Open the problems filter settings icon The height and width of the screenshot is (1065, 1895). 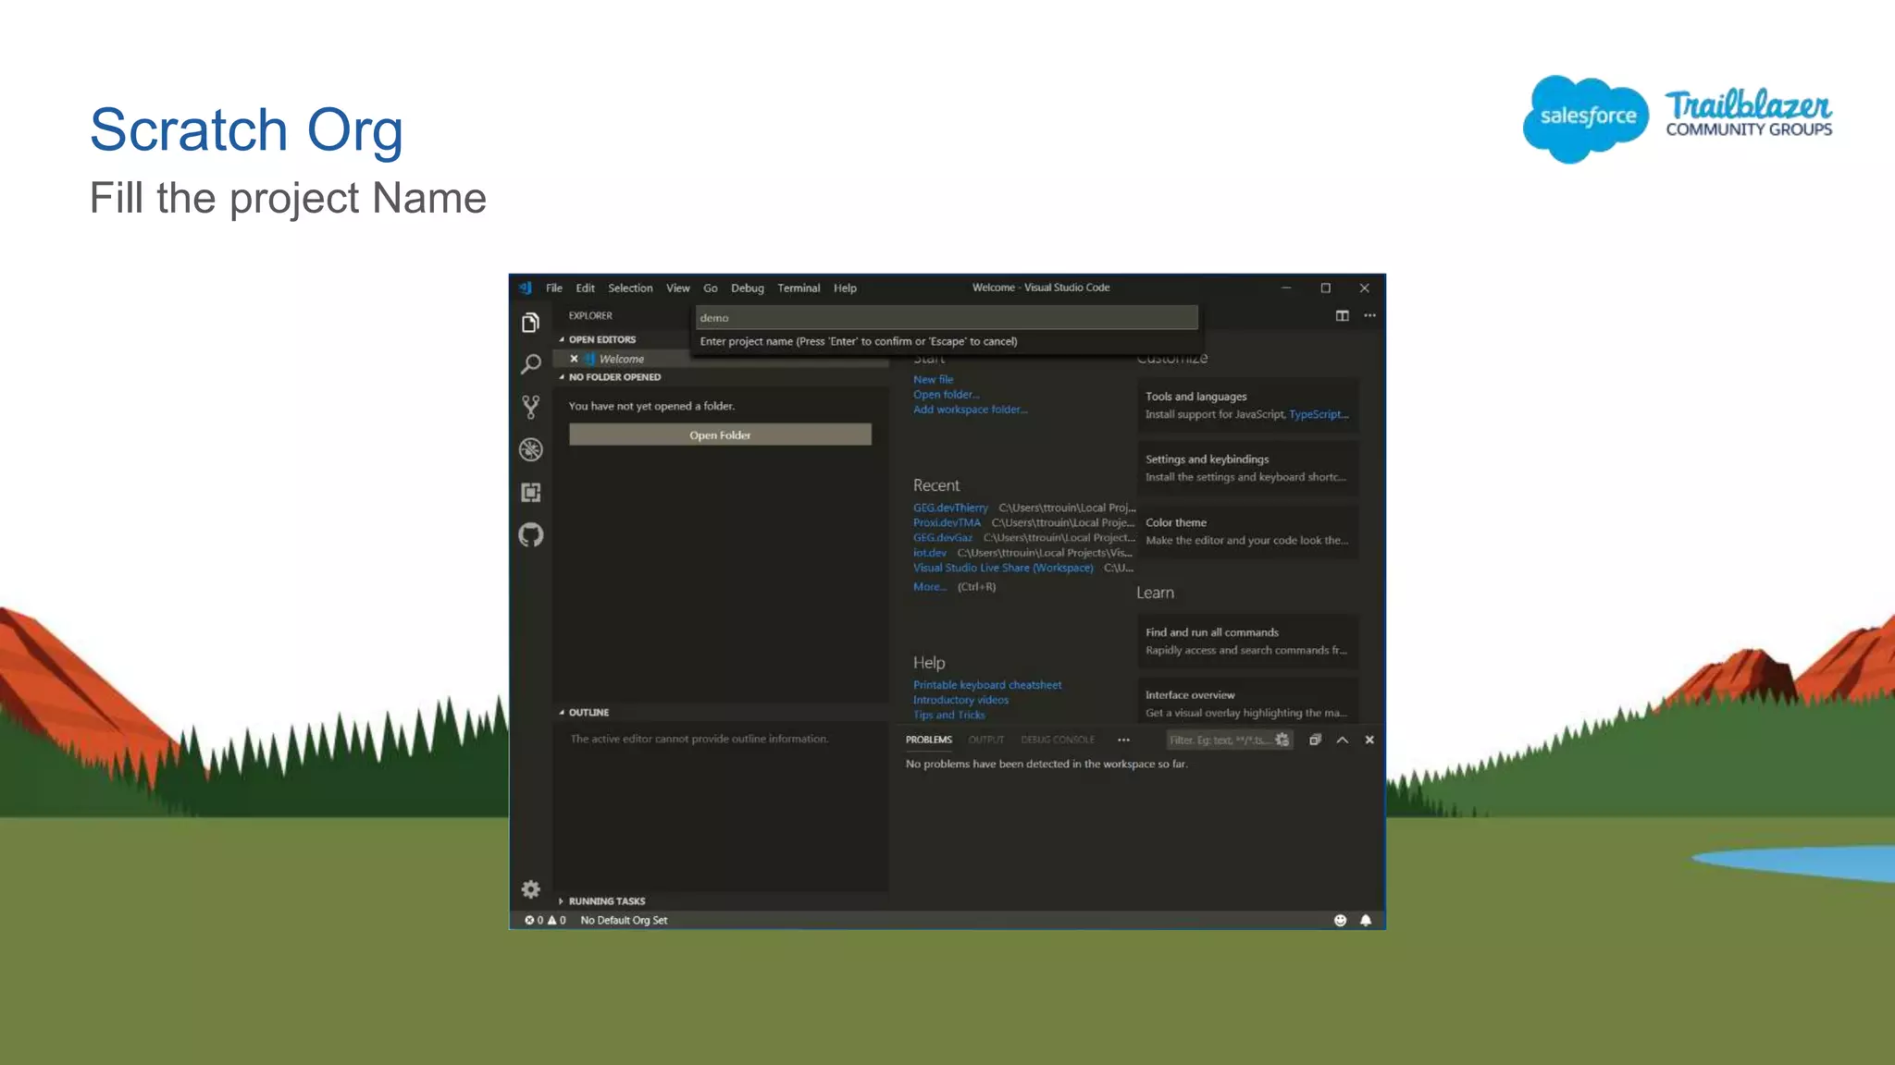coord(1282,740)
